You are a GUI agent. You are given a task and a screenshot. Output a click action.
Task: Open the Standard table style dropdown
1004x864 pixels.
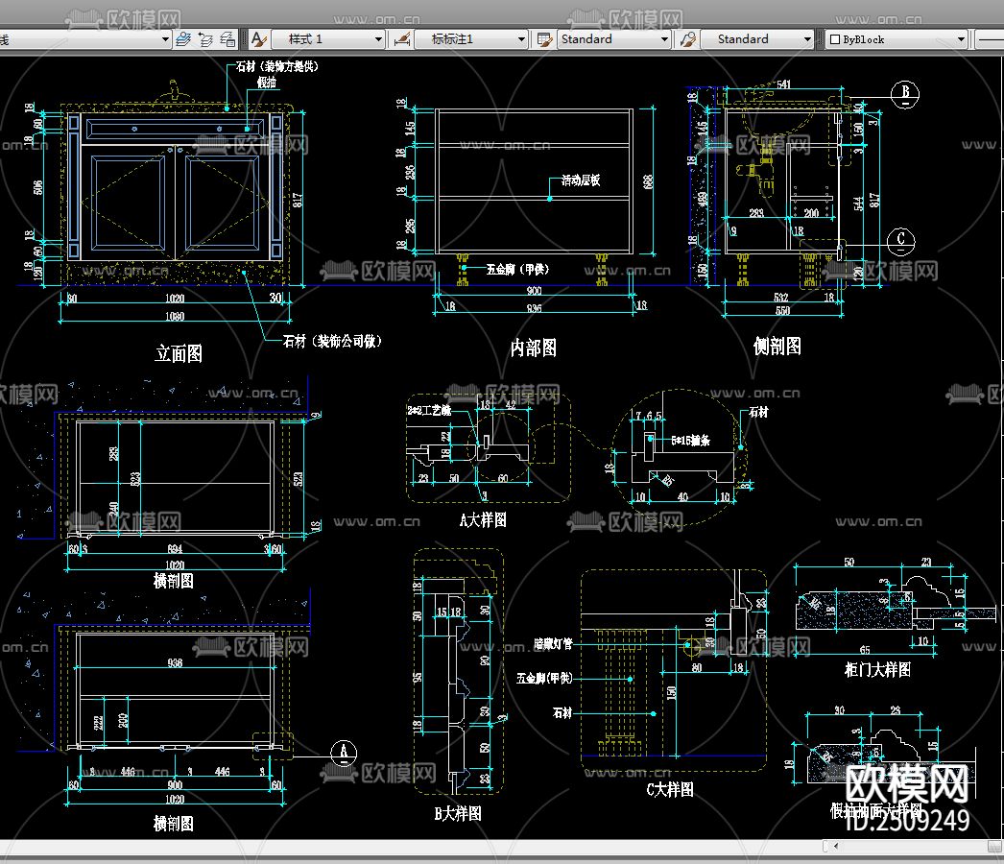pyautogui.click(x=614, y=39)
